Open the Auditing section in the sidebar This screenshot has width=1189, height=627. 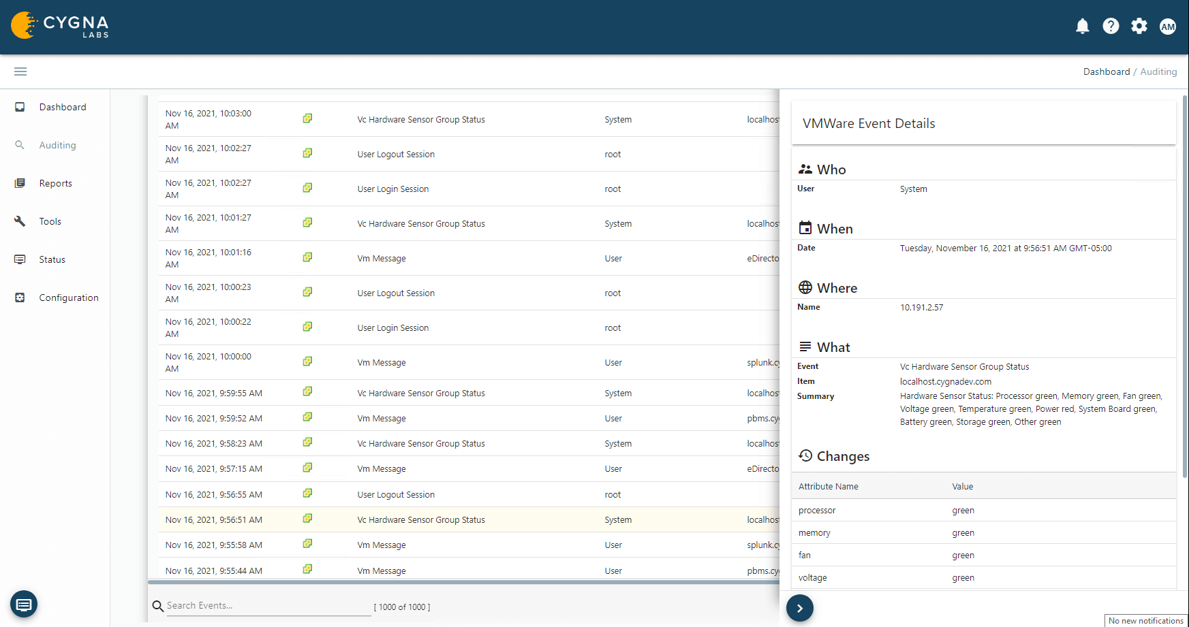57,144
